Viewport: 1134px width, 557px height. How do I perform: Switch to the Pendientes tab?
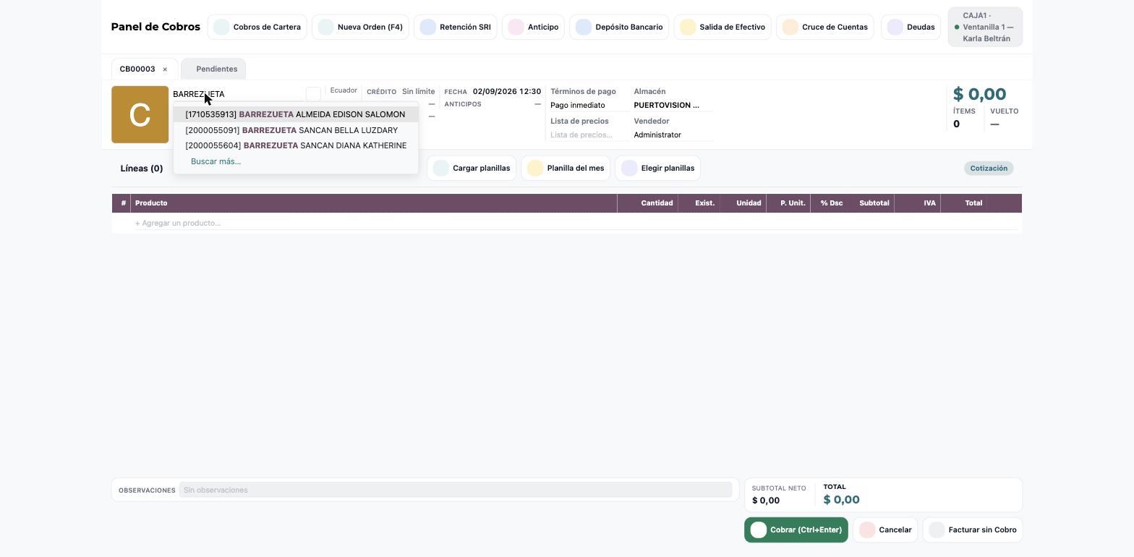pos(213,69)
